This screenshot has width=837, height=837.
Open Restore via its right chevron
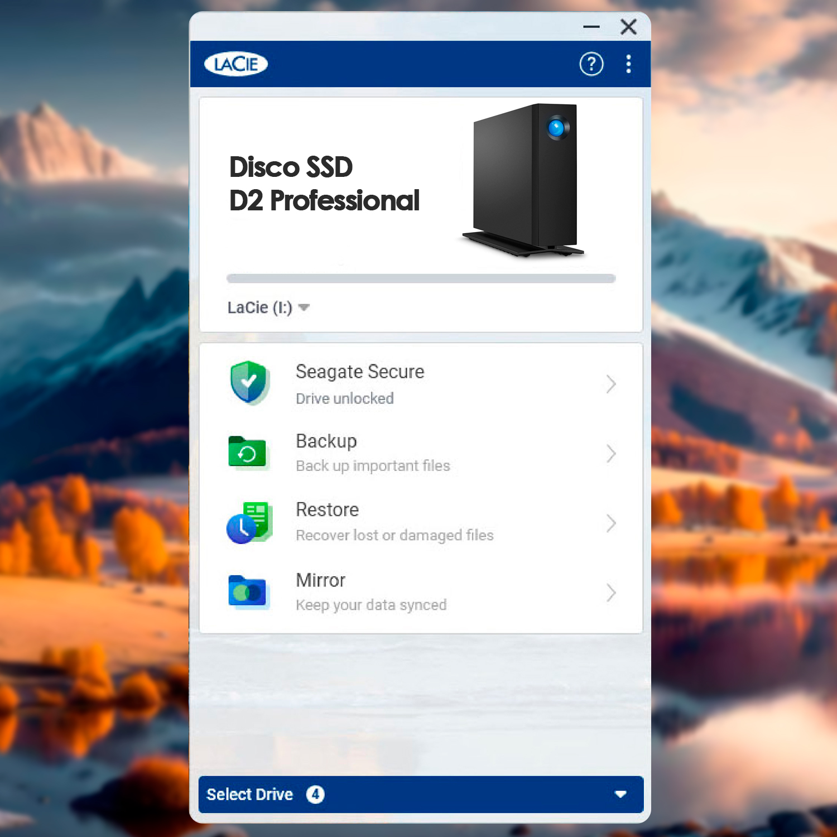pyautogui.click(x=611, y=523)
